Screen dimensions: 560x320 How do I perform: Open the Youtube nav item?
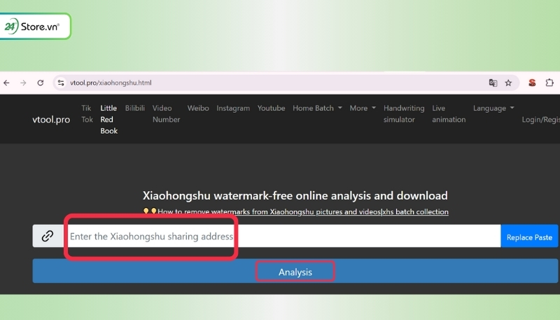pos(271,108)
